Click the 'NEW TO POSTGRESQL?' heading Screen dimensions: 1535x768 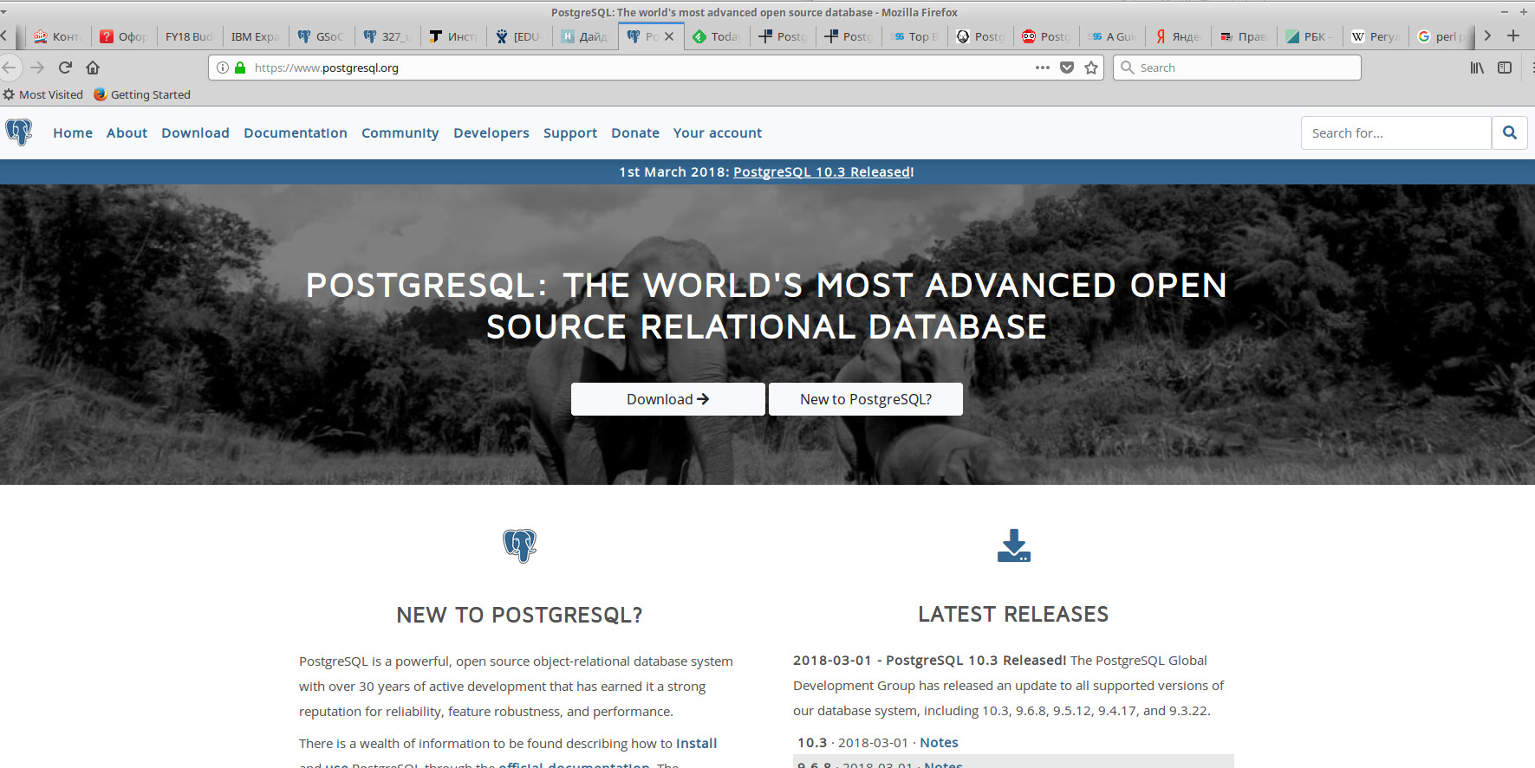tap(519, 615)
